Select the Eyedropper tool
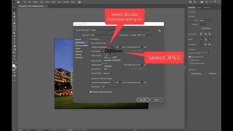Image resolution: width=233 pixels, height=131 pixels. pyautogui.click(x=15, y=36)
